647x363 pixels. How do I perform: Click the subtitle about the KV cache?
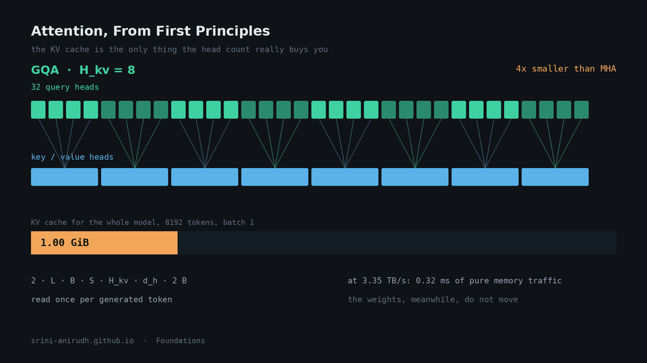(179, 49)
